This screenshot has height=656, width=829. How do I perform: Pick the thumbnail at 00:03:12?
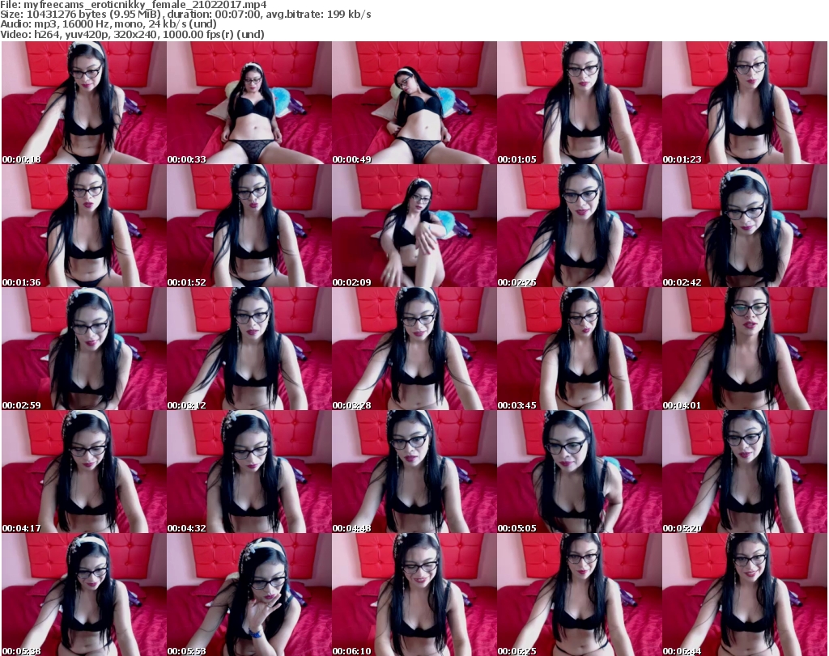[x=249, y=349]
